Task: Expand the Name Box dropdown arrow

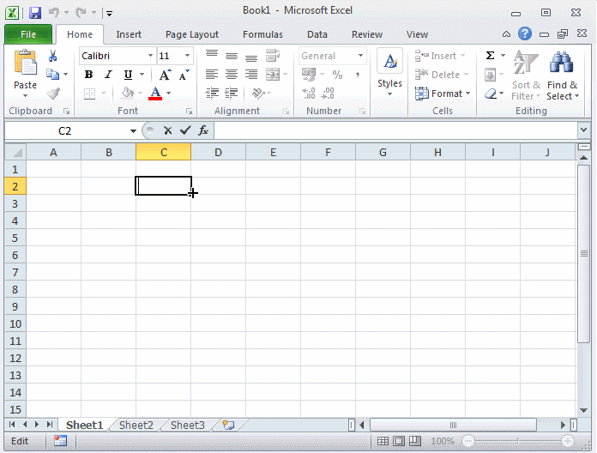Action: pyautogui.click(x=133, y=131)
